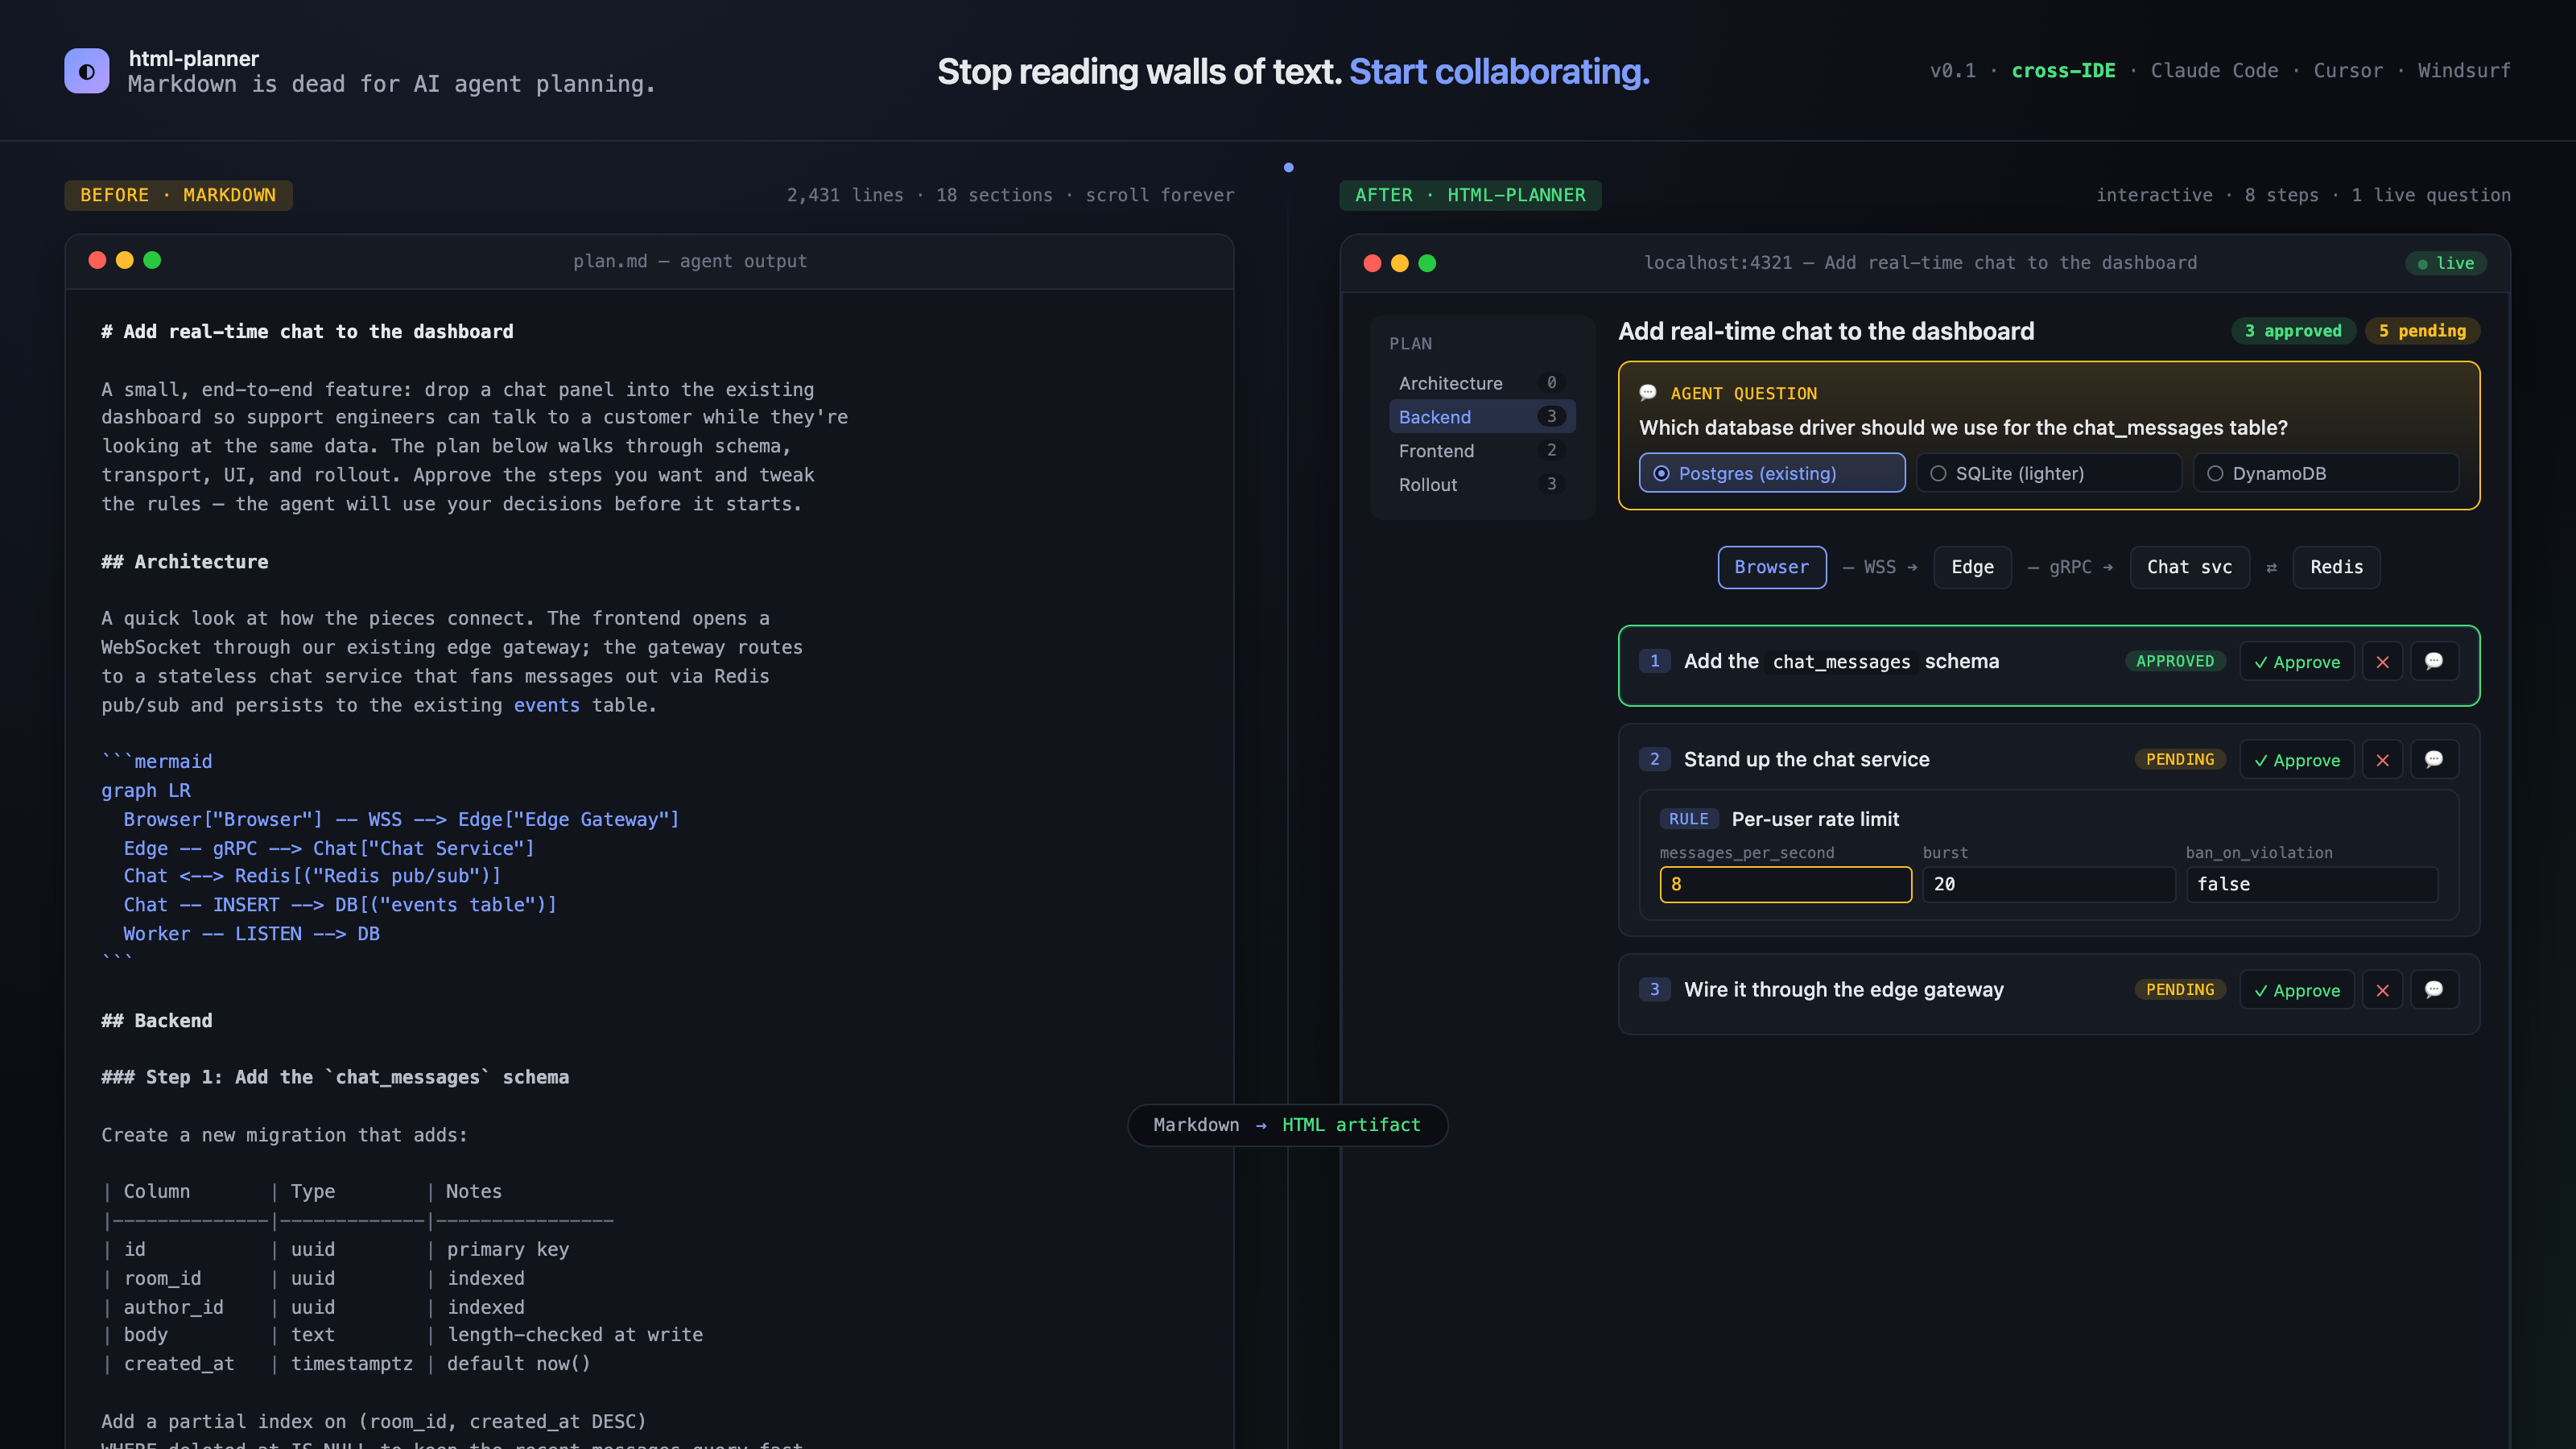Choose SQLite (lighter) database option
Image resolution: width=2576 pixels, height=1449 pixels.
(2049, 473)
